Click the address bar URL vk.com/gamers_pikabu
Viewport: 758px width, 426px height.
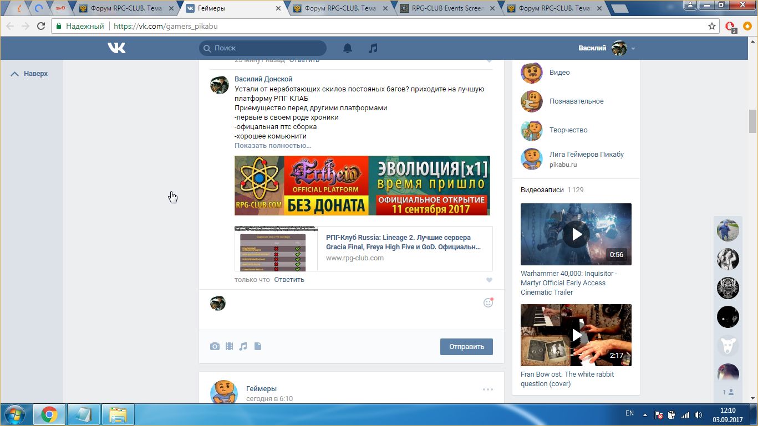tap(166, 26)
